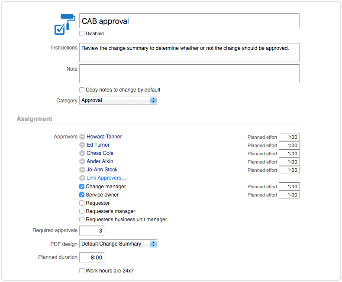Edit planned effort for Ander Alkin
This screenshot has width=342, height=282.
tap(289, 162)
